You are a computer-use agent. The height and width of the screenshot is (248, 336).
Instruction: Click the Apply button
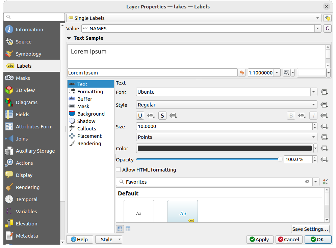click(260, 240)
